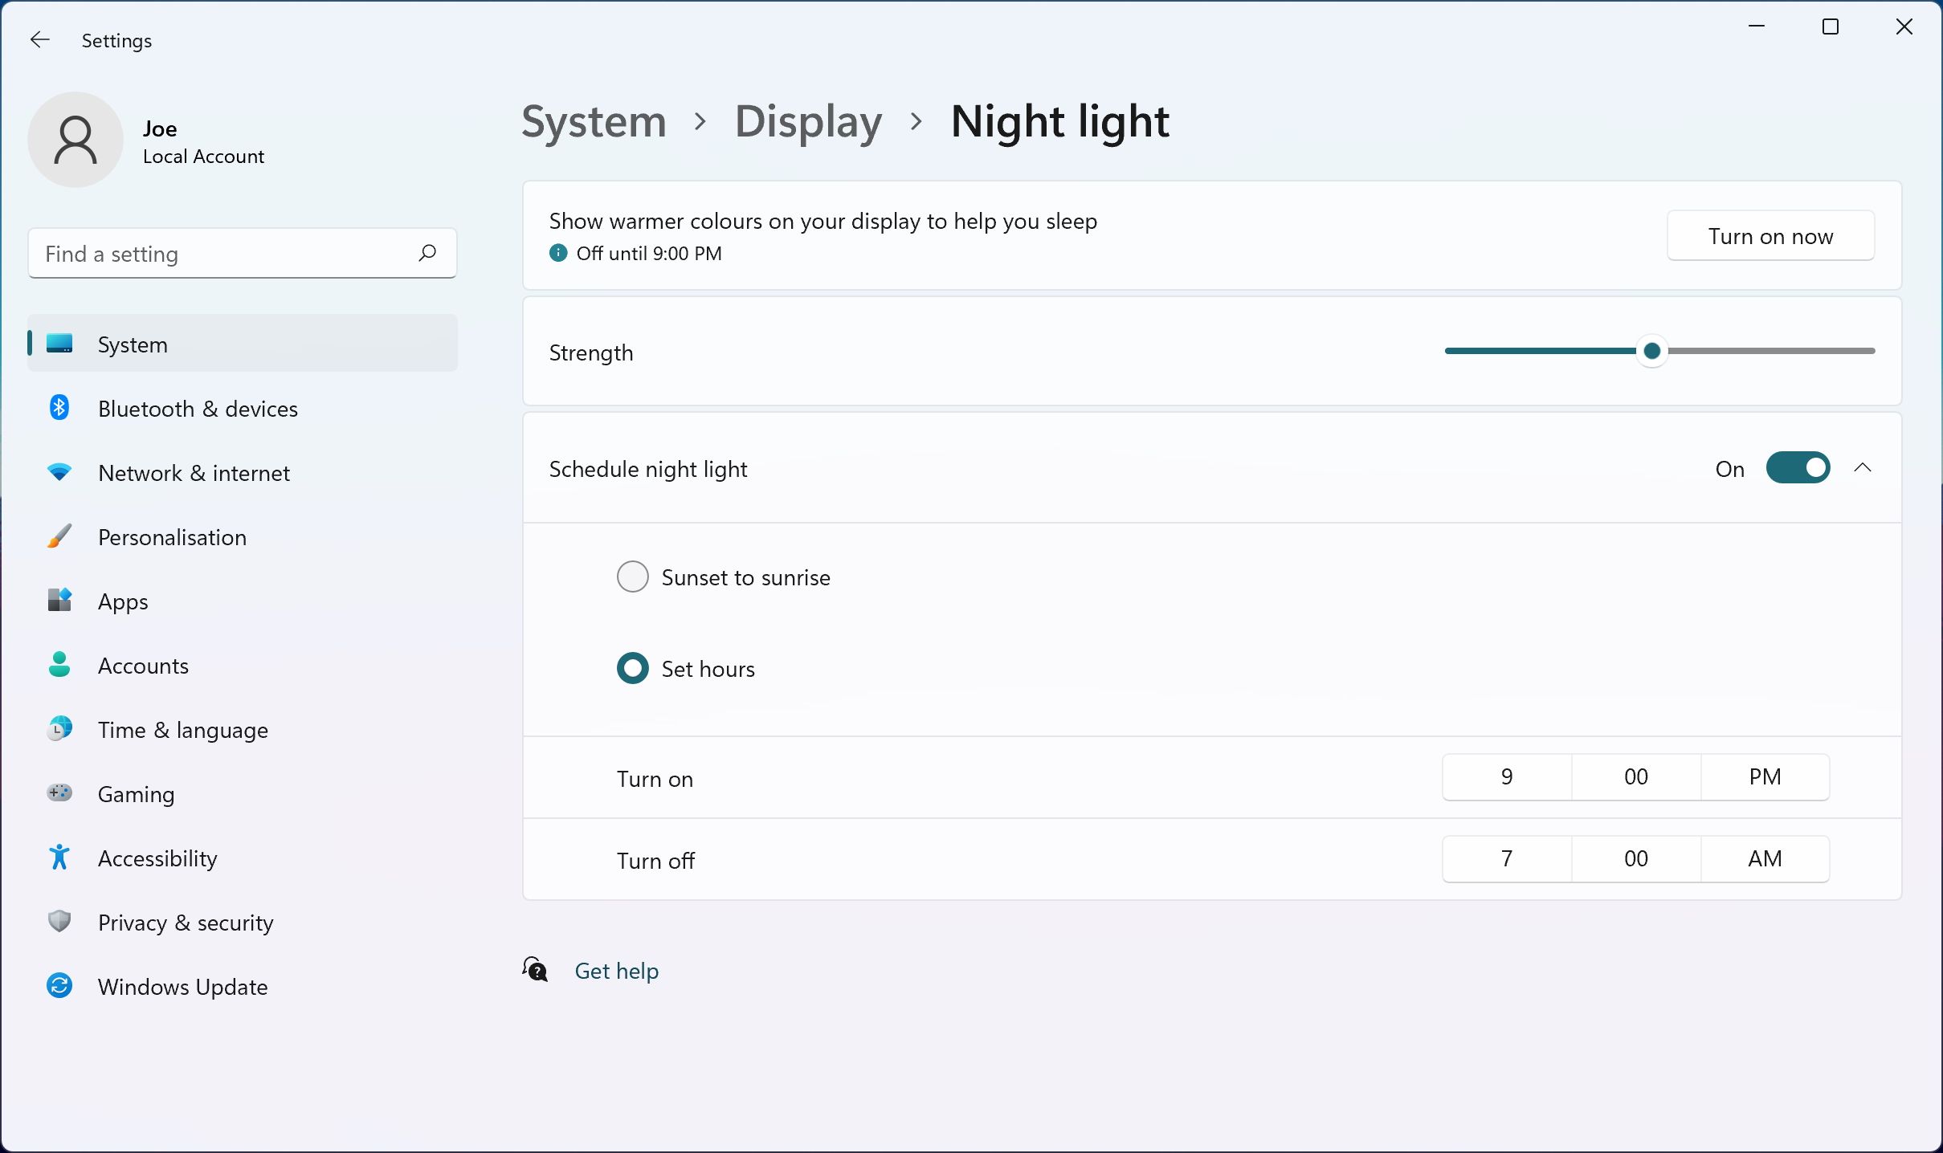
Task: Open Privacy & security settings
Action: click(x=185, y=922)
